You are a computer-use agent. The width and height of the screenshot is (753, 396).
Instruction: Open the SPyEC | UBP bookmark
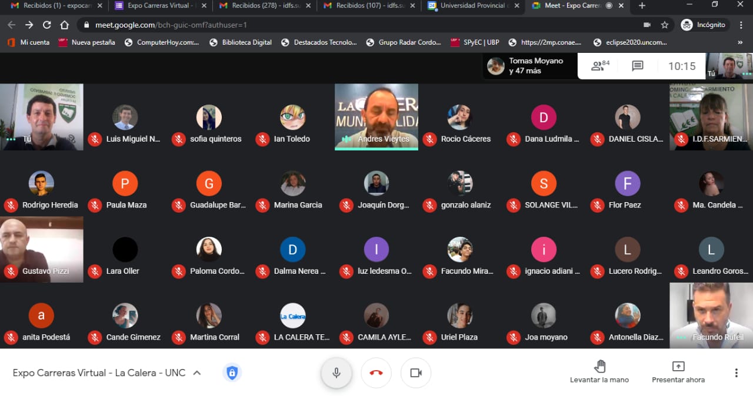click(475, 42)
